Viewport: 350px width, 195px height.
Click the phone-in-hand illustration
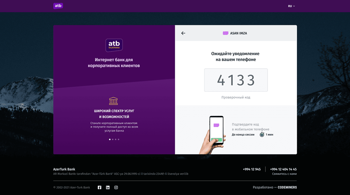[x=212, y=135]
